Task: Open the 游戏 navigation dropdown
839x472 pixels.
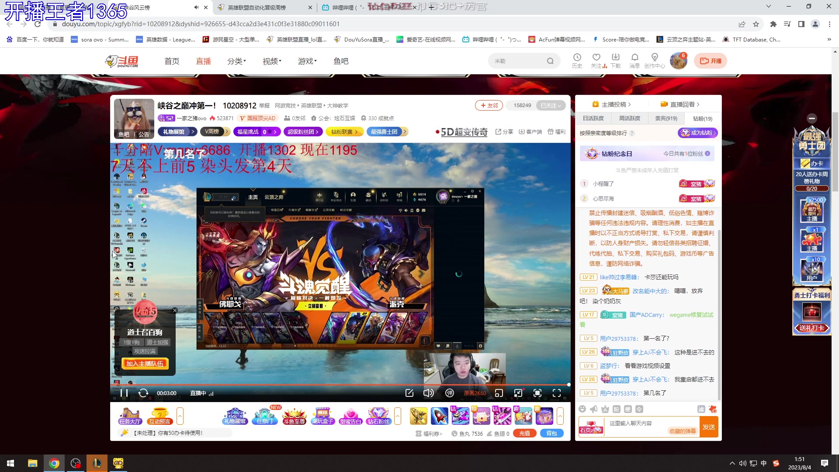Action: (x=307, y=61)
